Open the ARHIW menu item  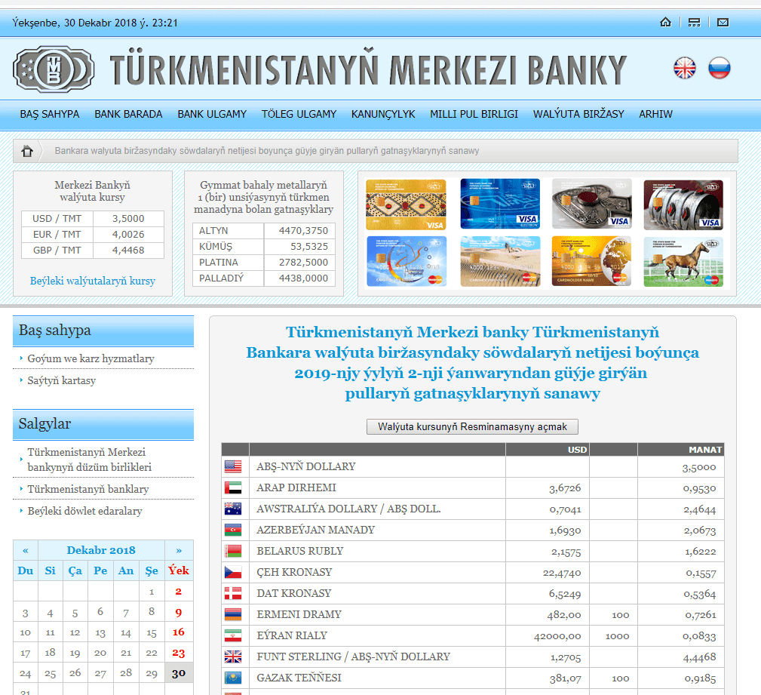click(x=655, y=114)
